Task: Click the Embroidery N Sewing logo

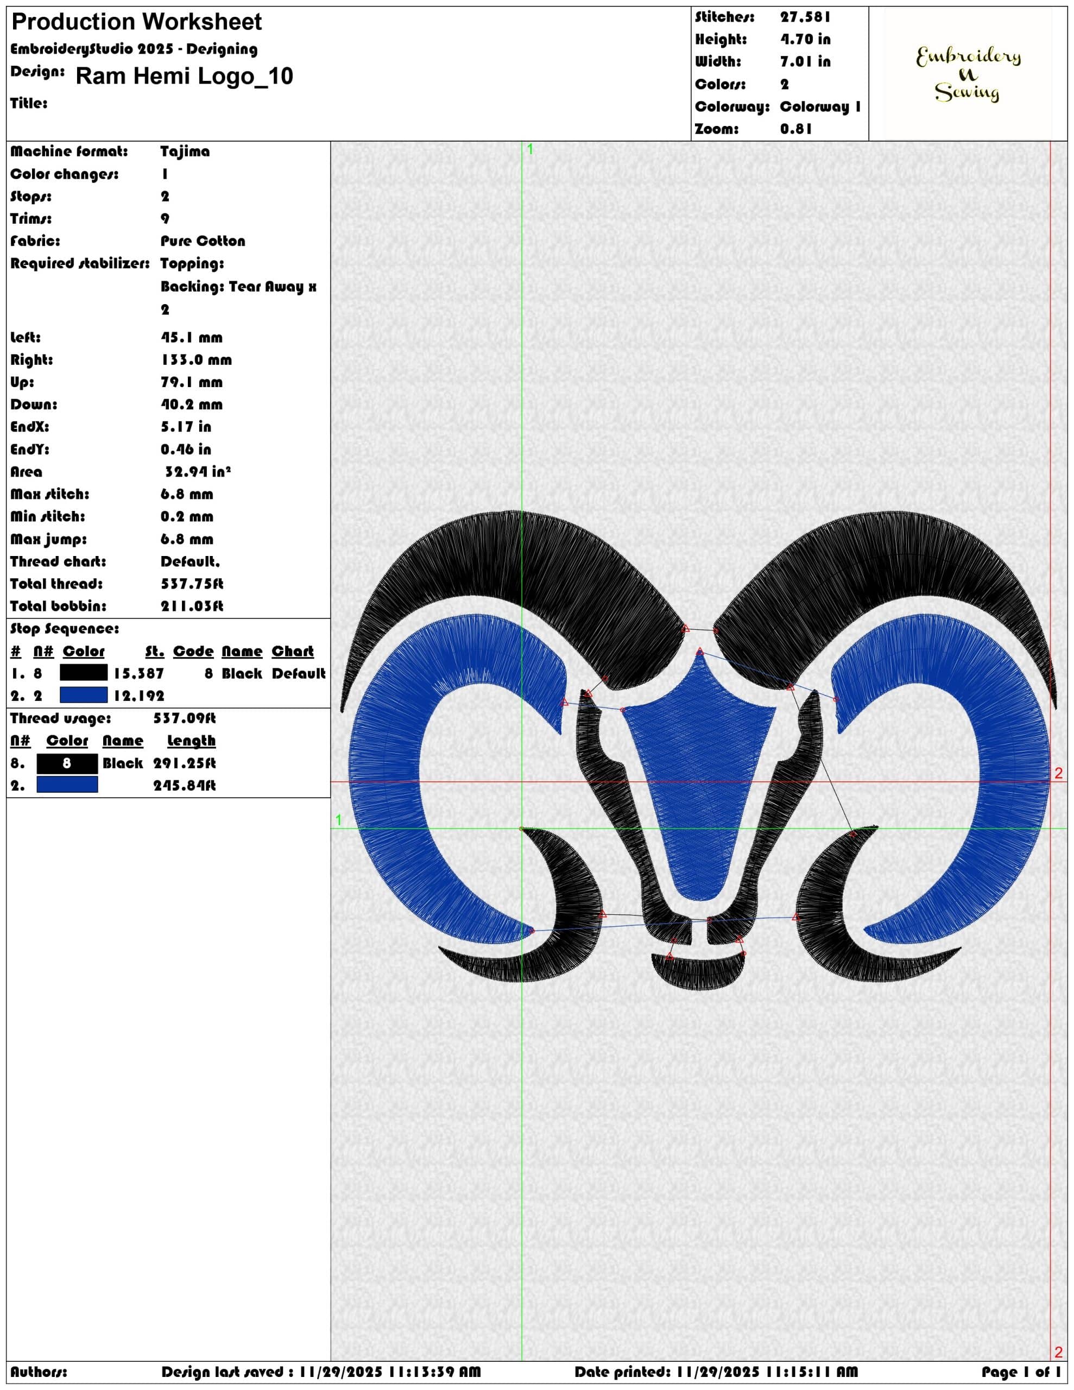Action: pyautogui.click(x=968, y=74)
